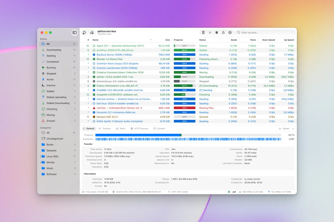Show Downloading torrents filter
Image resolution: width=334 pixels, height=222 pixels.
coord(58,50)
